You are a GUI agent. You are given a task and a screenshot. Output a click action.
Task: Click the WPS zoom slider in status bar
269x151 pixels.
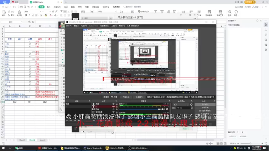pos(250,144)
